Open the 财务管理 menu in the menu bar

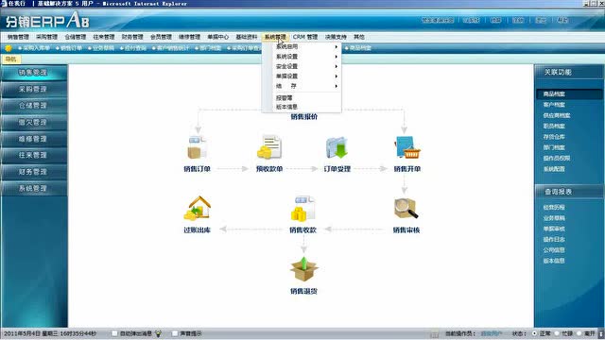click(x=132, y=37)
